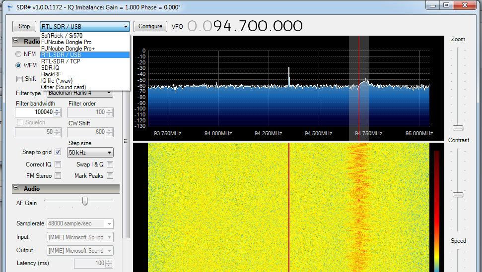This screenshot has width=482, height=272.
Task: Open the Configure dialog
Action: (x=150, y=26)
